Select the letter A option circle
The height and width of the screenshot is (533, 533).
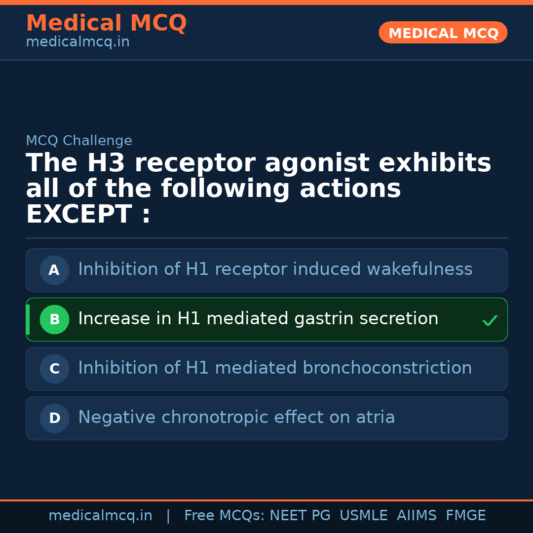[x=54, y=270]
